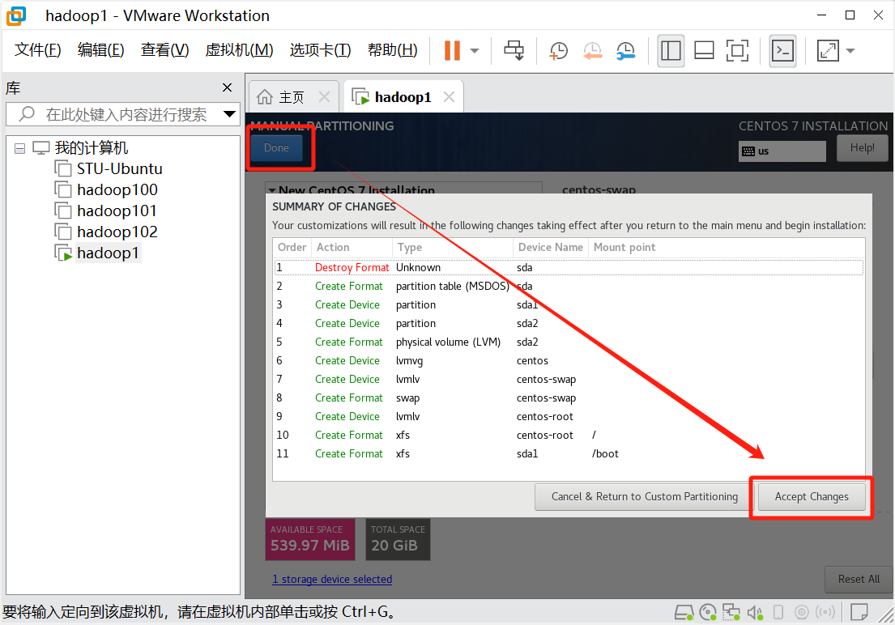Click the send Ctrl+Alt+Del toolbar icon
The width and height of the screenshot is (895, 625).
(514, 51)
